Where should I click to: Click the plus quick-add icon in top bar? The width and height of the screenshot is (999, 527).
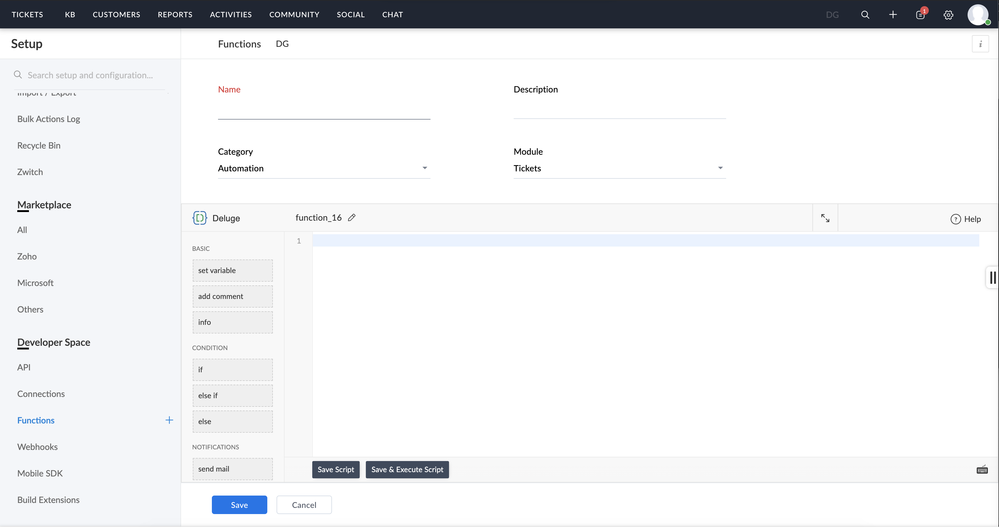893,15
